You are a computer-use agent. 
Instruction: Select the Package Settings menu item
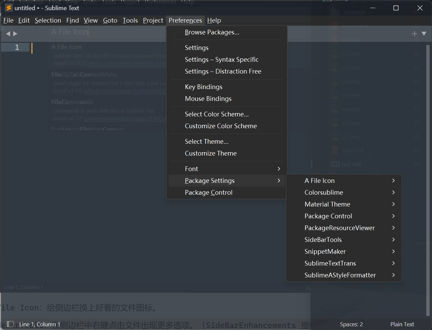coord(227,181)
